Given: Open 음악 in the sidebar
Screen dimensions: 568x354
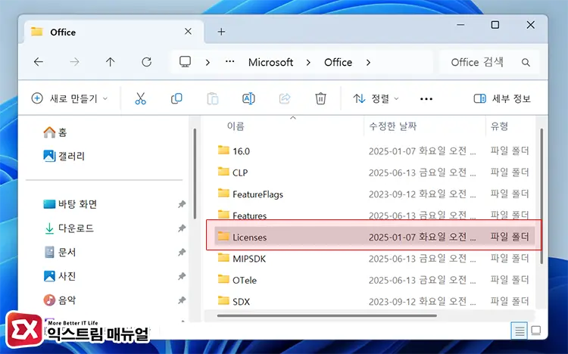Looking at the screenshot, I should pos(60,300).
